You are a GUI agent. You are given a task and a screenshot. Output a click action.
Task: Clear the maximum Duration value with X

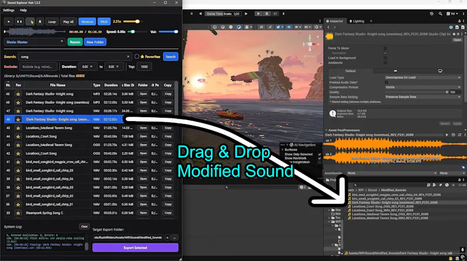117,66
